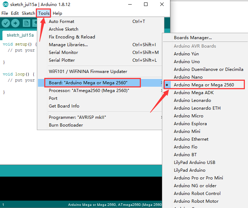
Task: Open the Edit menu
Action: click(15, 13)
